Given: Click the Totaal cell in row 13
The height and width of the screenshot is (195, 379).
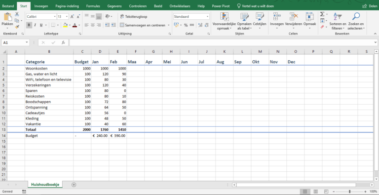Looking at the screenshot, I should point(49,130).
